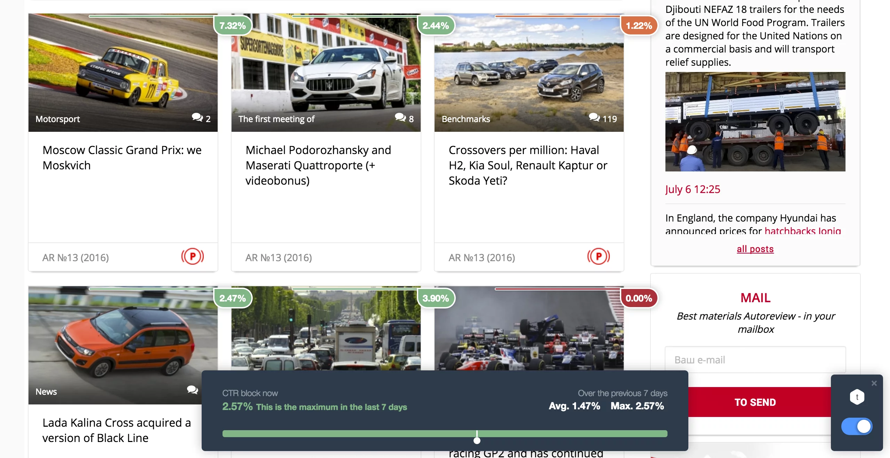
Task: Open the comments icon on Maserati card
Action: coord(400,118)
